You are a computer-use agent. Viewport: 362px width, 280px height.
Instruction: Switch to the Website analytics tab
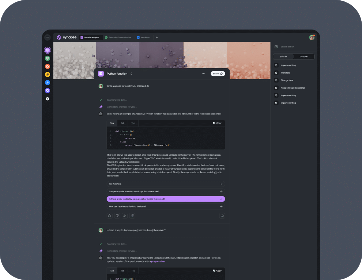pyautogui.click(x=91, y=38)
